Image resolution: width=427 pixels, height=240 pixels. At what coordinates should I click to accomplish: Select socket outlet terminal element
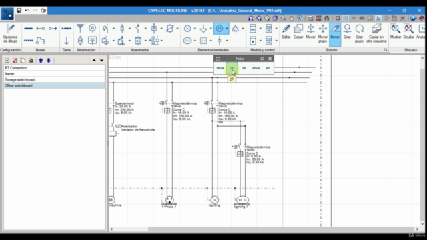[187, 41]
